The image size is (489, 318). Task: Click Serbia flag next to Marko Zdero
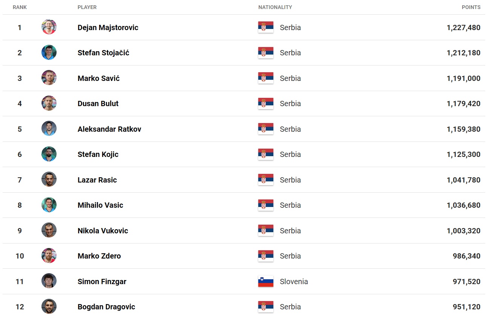point(266,256)
